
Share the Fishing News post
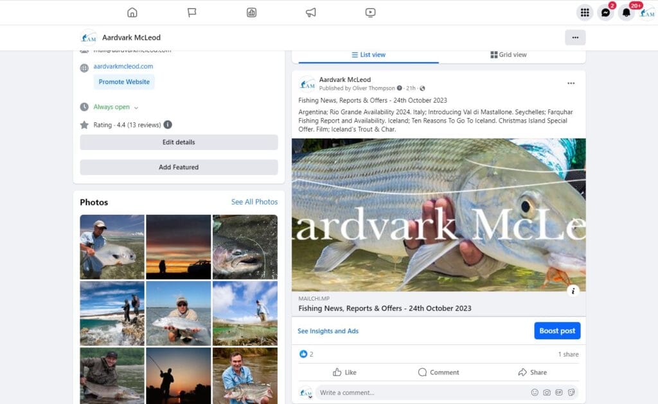coord(533,372)
